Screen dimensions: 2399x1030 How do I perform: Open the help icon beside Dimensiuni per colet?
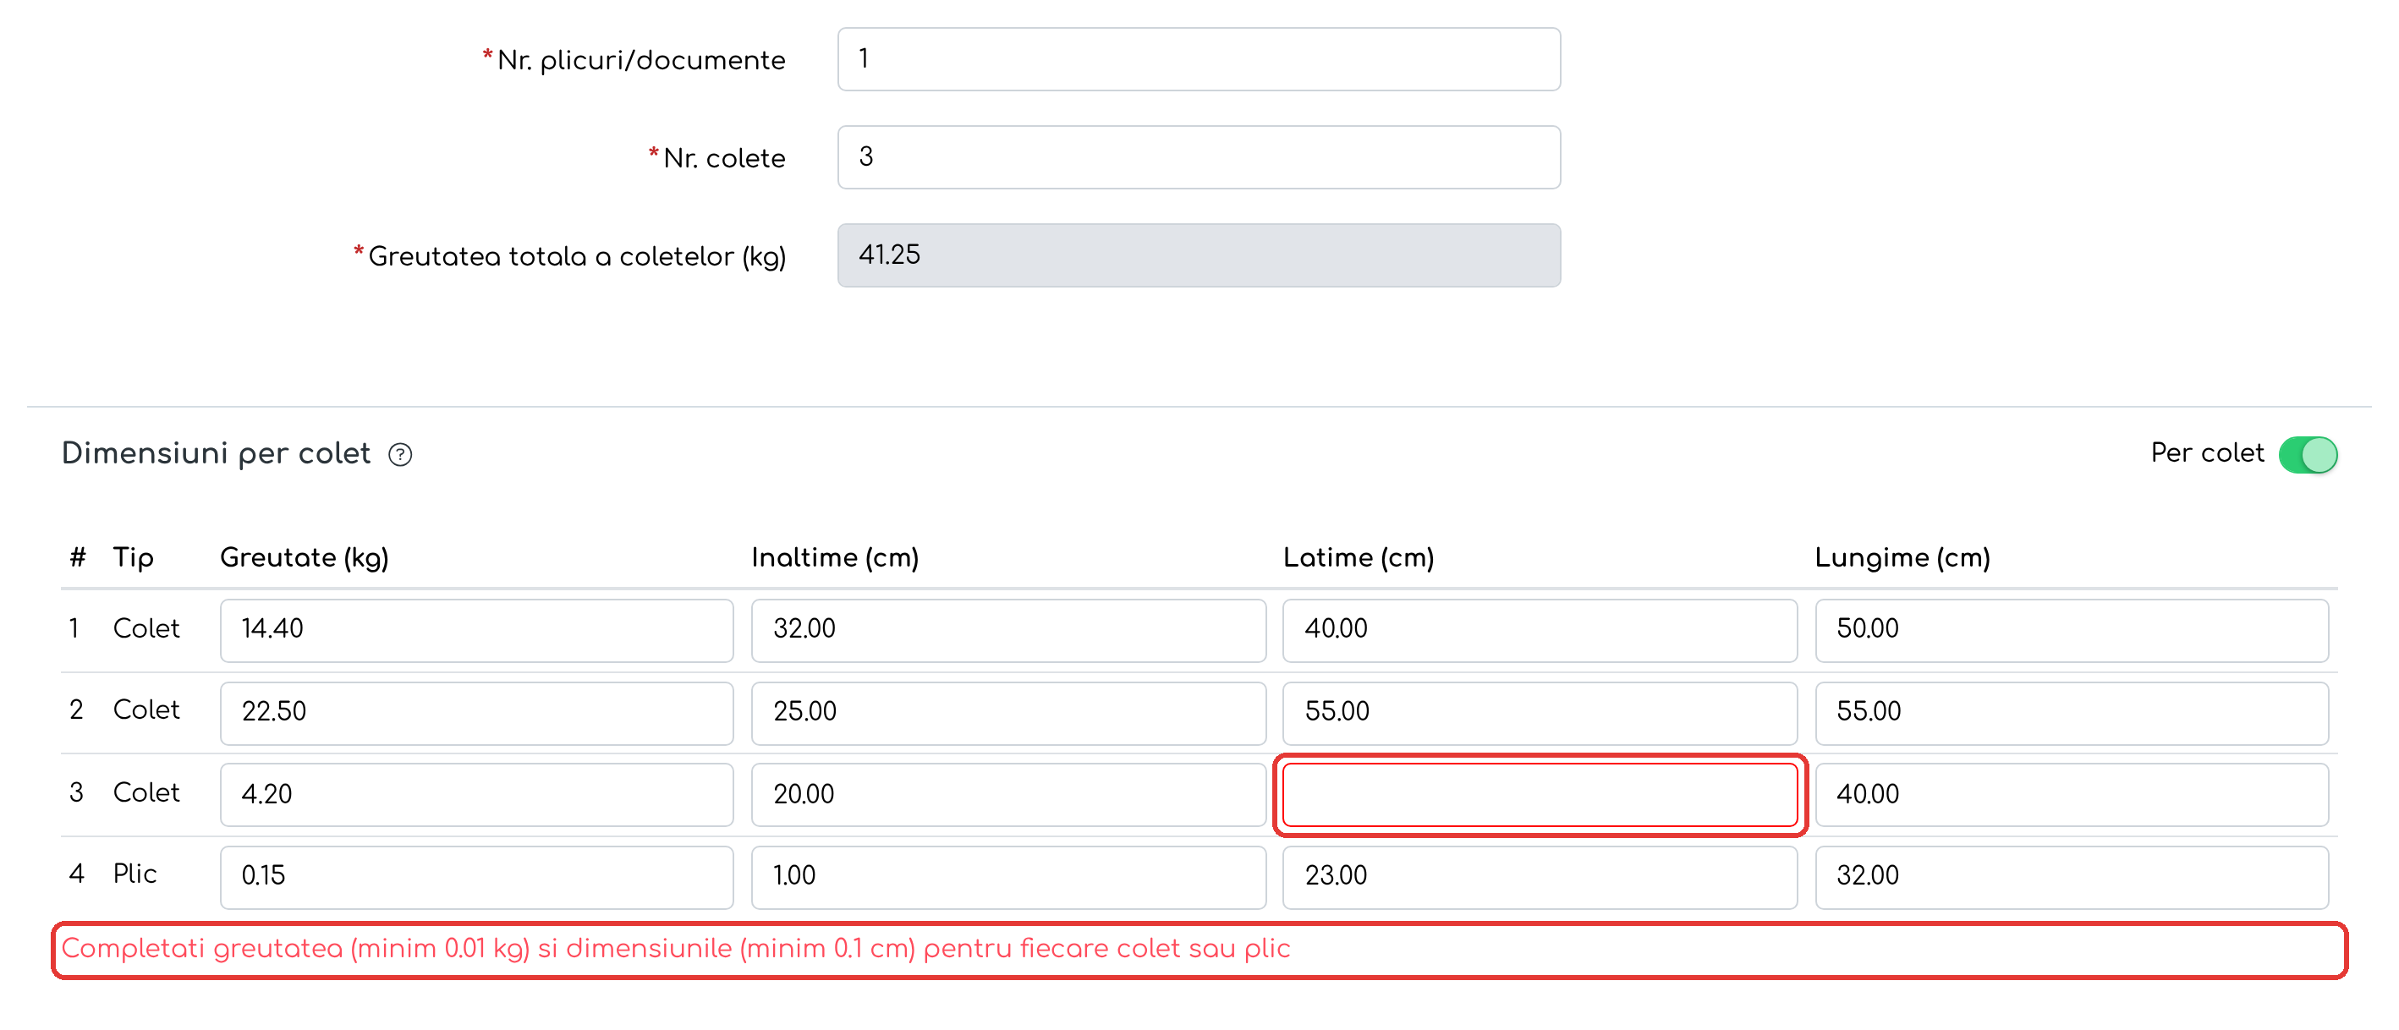pos(400,454)
